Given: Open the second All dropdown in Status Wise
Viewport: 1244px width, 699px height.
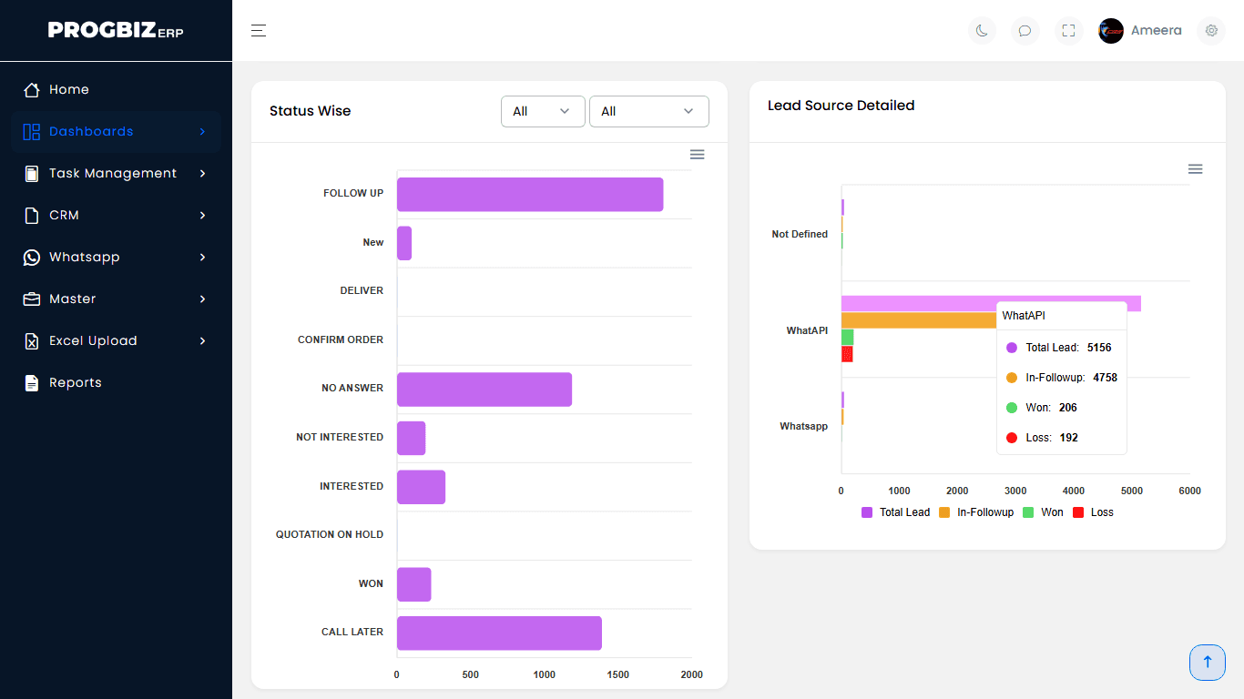Looking at the screenshot, I should (649, 111).
